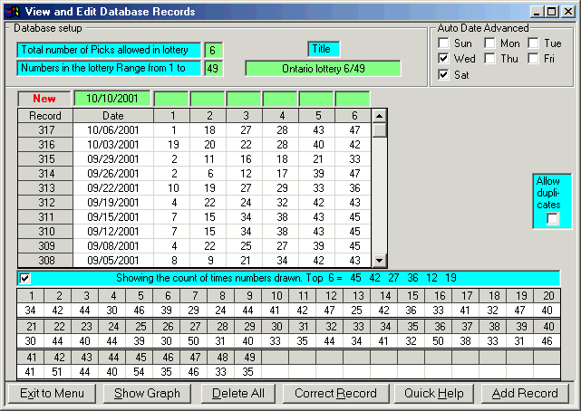Viewport: 581px width, 411px height.
Task: Click number header 49 in count grid
Action: click(248, 358)
